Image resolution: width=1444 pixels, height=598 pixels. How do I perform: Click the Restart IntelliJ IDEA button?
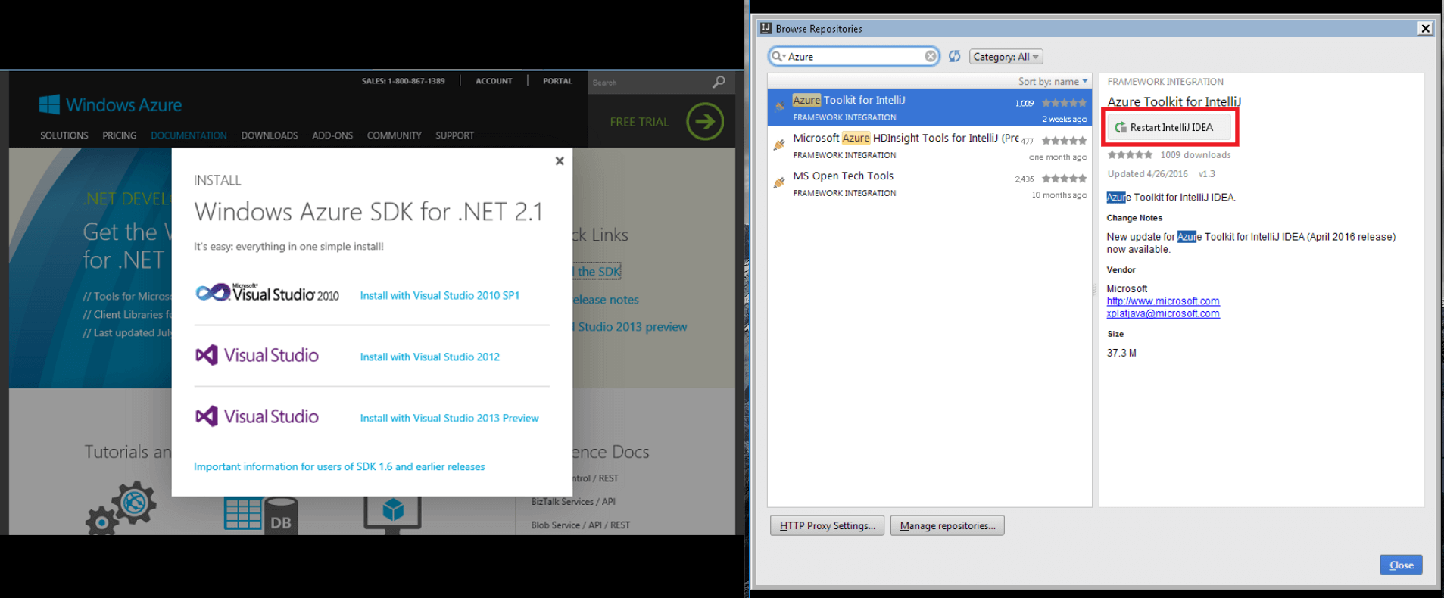click(1168, 127)
